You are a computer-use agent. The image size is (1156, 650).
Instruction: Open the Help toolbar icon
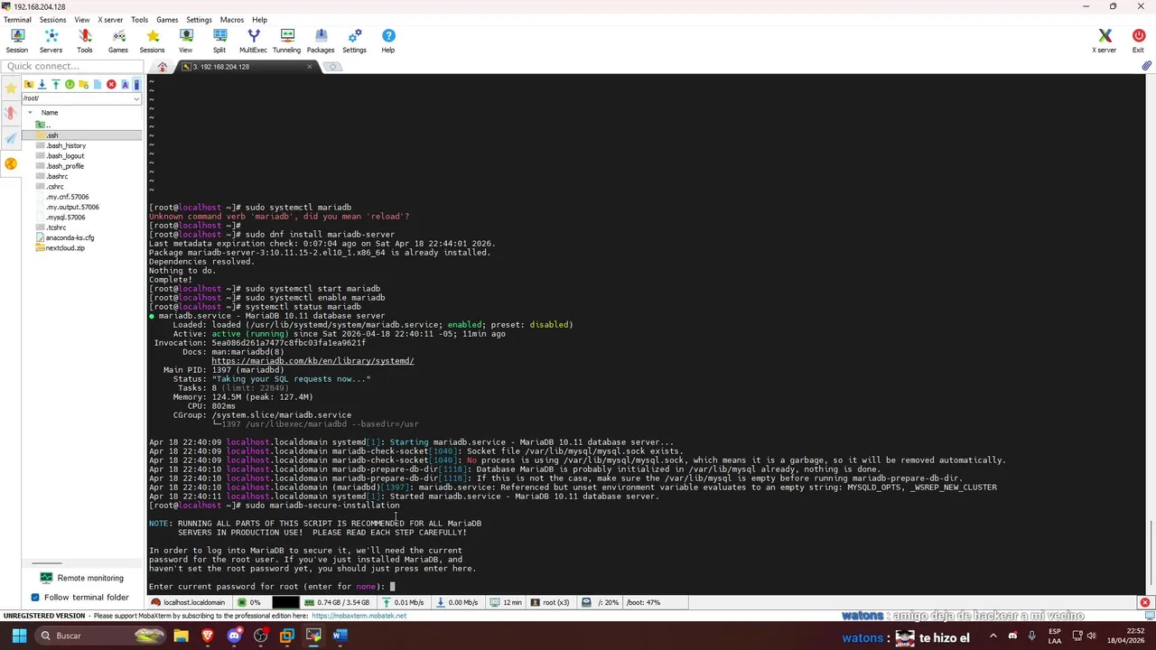click(x=388, y=41)
